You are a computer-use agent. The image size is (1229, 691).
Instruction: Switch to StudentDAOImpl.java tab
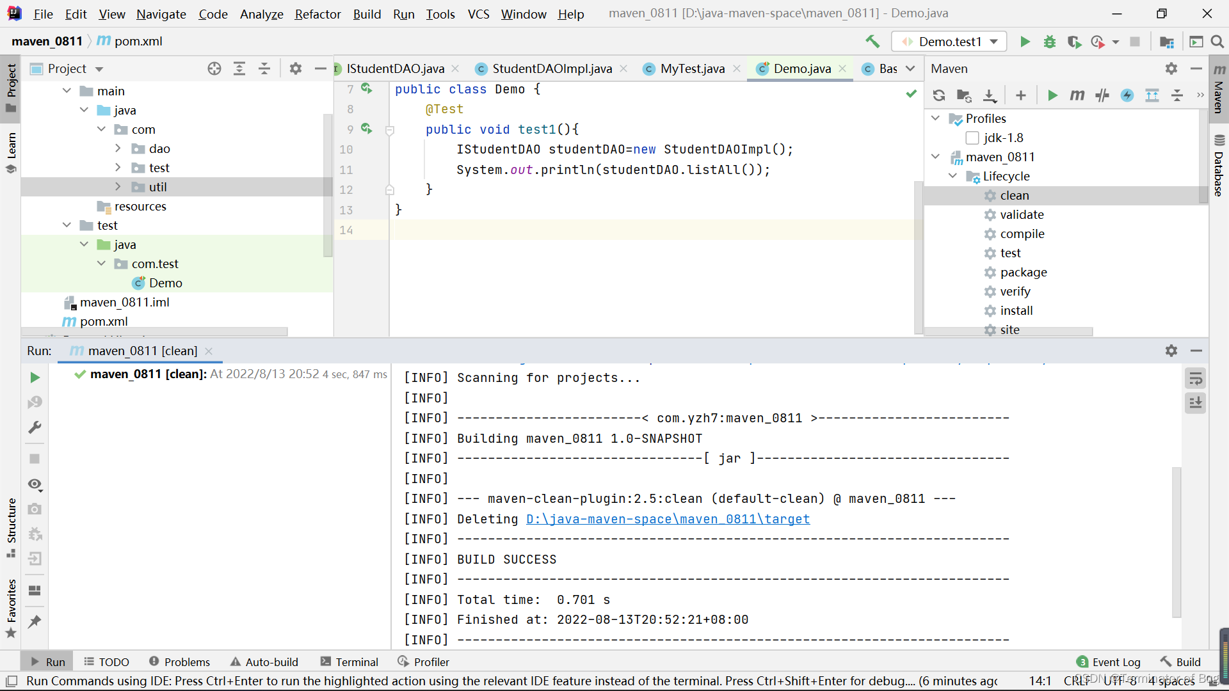coord(552,68)
